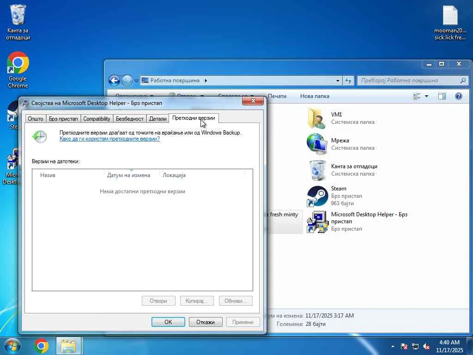
Task: Click the OK button in properties dialog
Action: coord(168,322)
